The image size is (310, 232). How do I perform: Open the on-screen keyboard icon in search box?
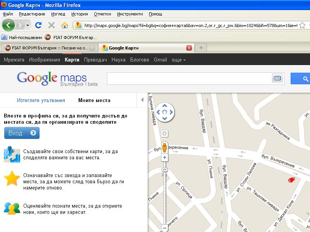click(277, 78)
